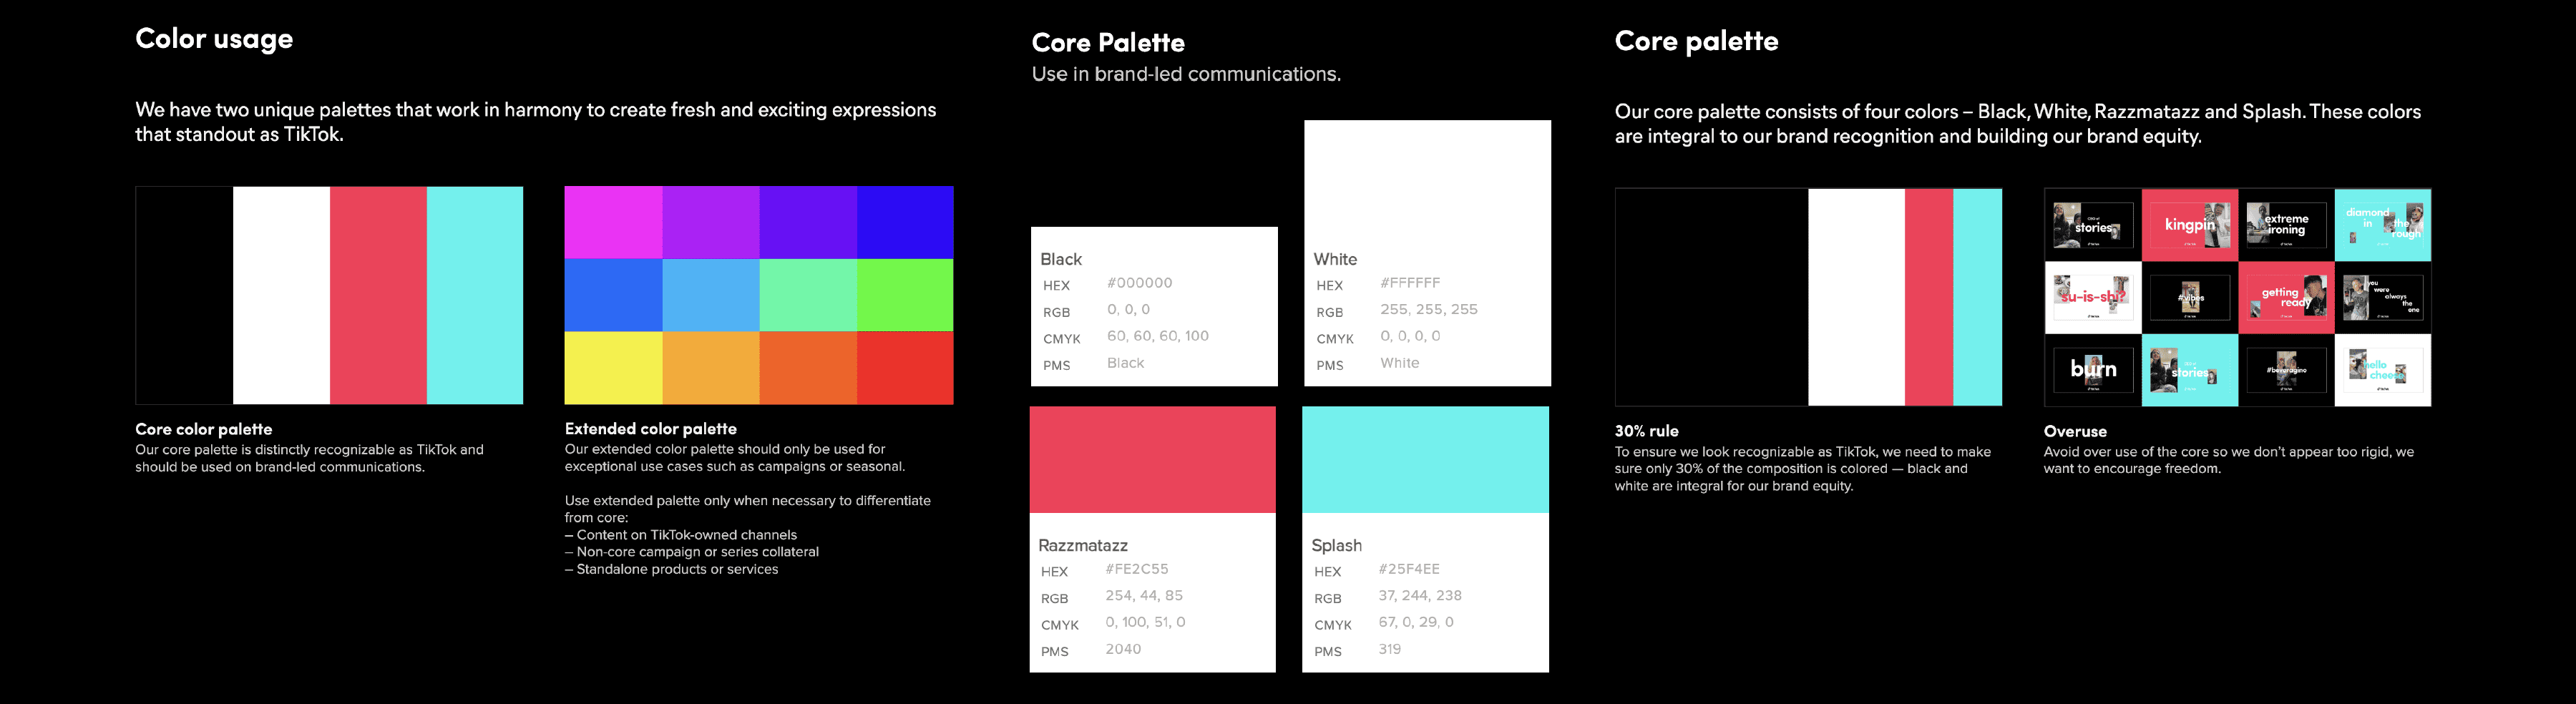Select the Splash cyan color card

coord(1426,539)
